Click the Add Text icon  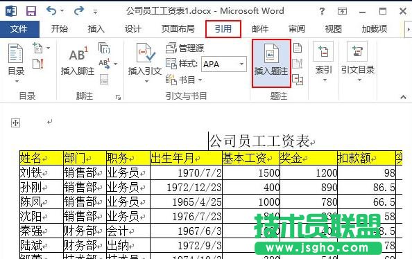tap(38, 48)
